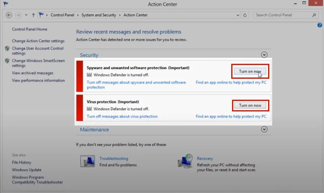
Task: Click the search magnifier icon
Action: click(314, 15)
